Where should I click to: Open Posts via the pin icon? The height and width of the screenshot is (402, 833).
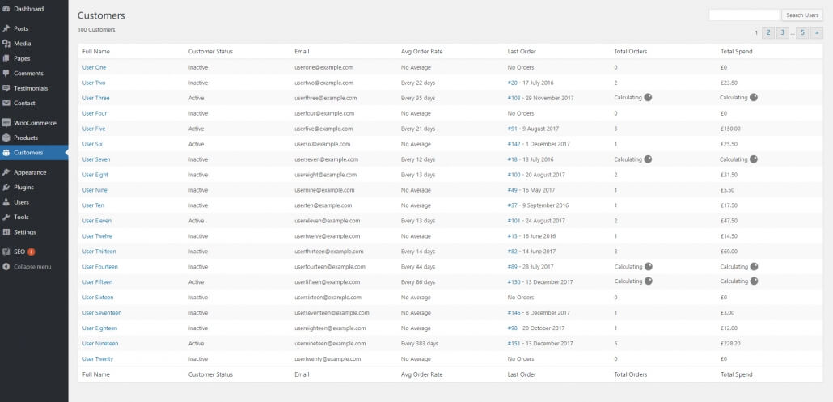(6, 28)
